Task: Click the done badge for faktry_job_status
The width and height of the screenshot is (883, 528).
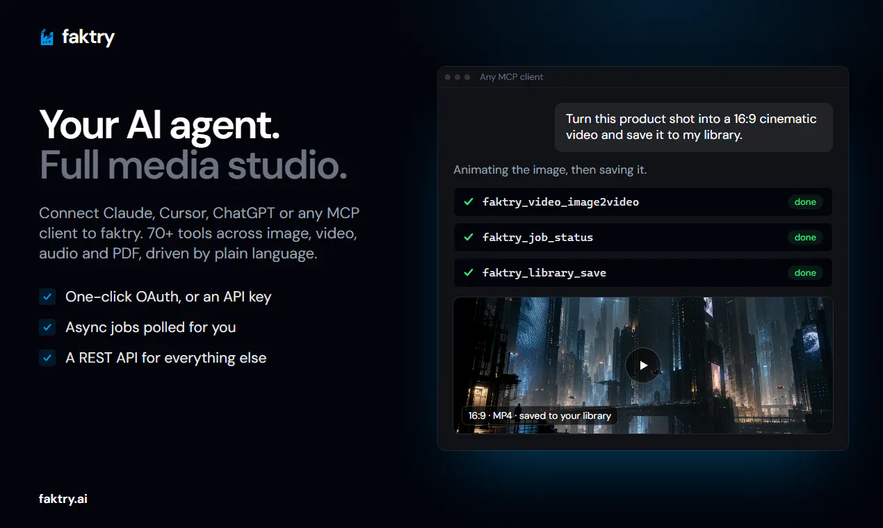Action: (x=805, y=238)
